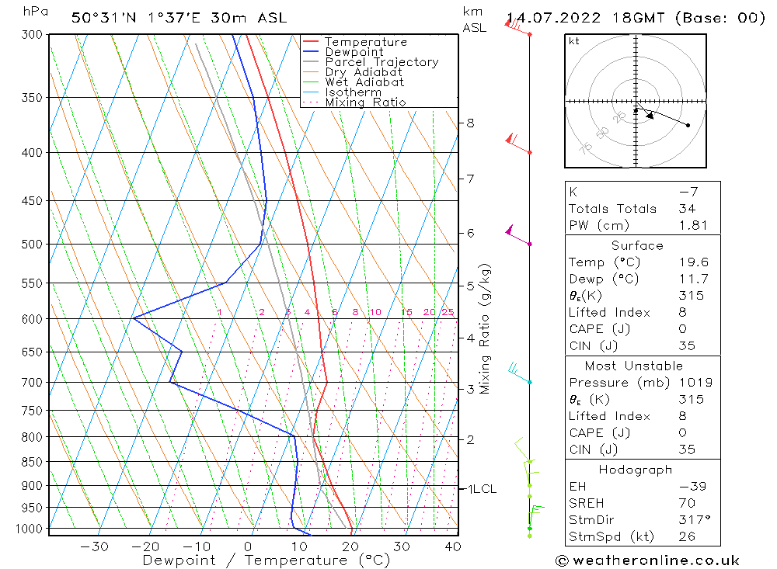Click the mixing ratio label 10 at 600 hPa
Screen dimensions: 777x569
tap(375, 312)
